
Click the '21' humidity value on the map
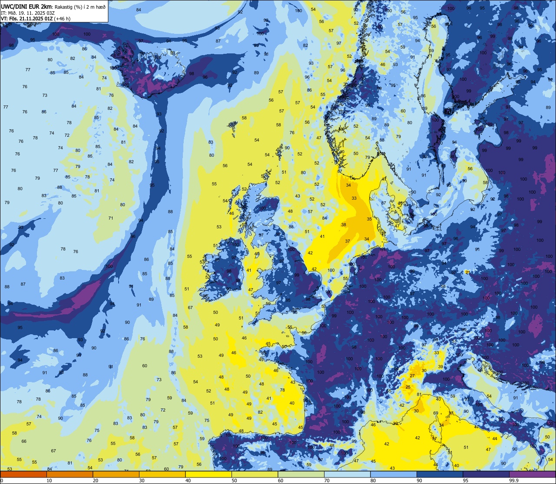467,272
